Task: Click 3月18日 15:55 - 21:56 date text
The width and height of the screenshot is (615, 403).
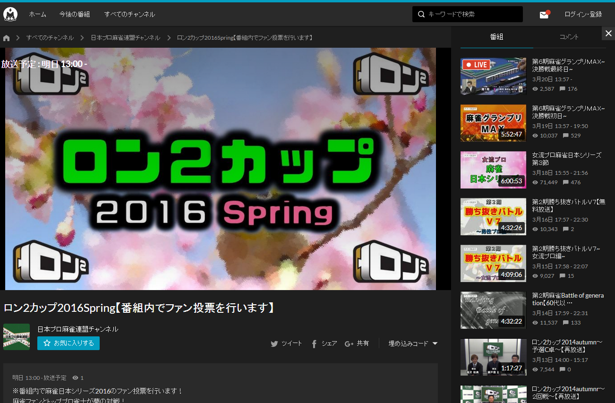Action: [560, 173]
